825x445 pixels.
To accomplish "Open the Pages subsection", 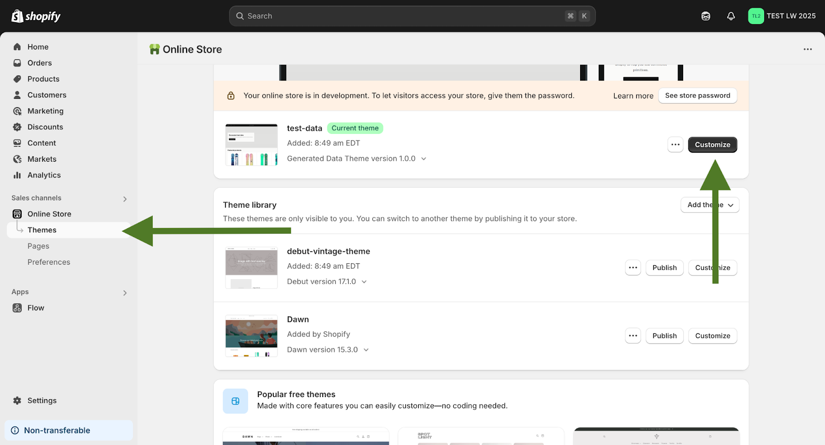I will coord(39,246).
